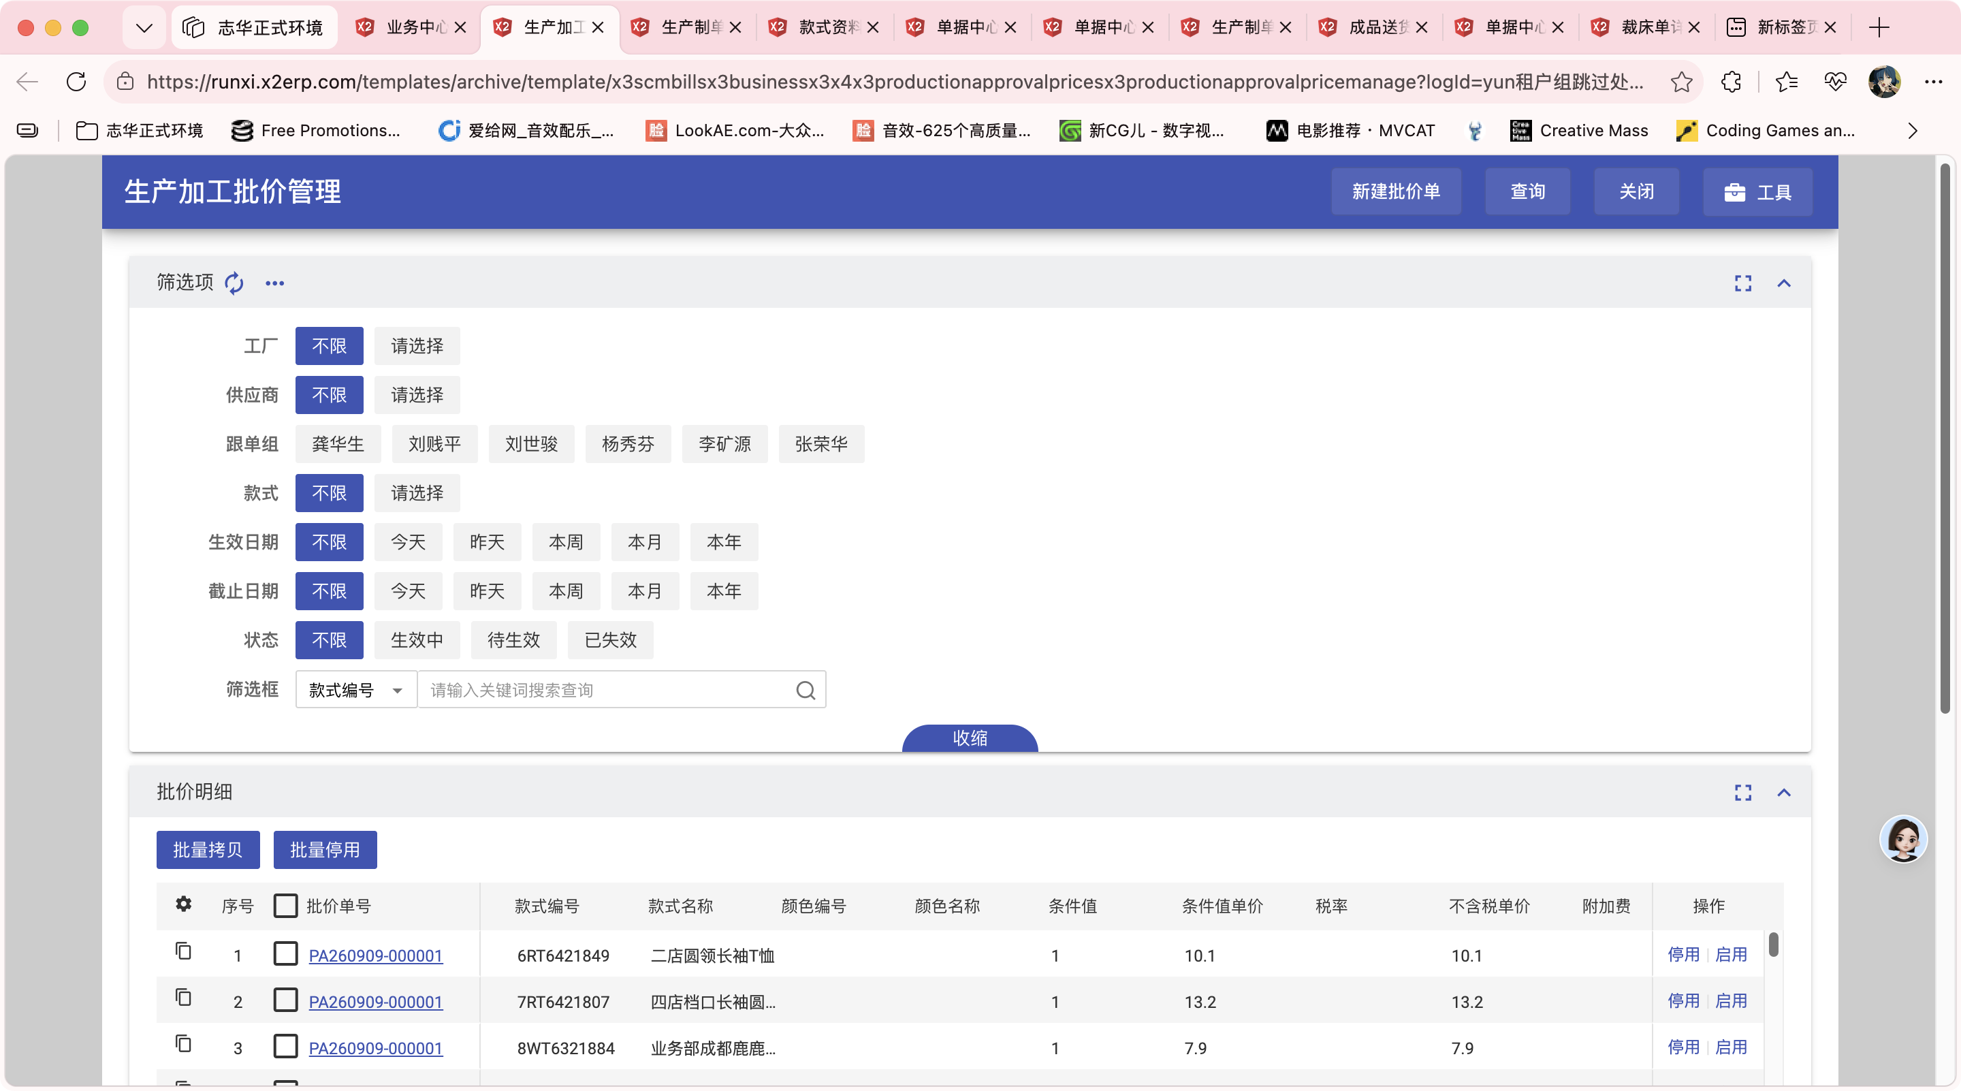
Task: Select 本月 in the 生效日期 filter
Action: pyautogui.click(x=645, y=542)
